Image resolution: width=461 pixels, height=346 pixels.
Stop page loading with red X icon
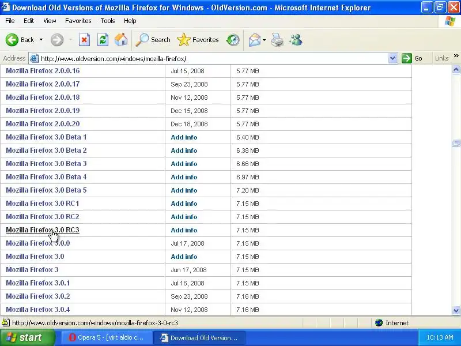pyautogui.click(x=84, y=40)
